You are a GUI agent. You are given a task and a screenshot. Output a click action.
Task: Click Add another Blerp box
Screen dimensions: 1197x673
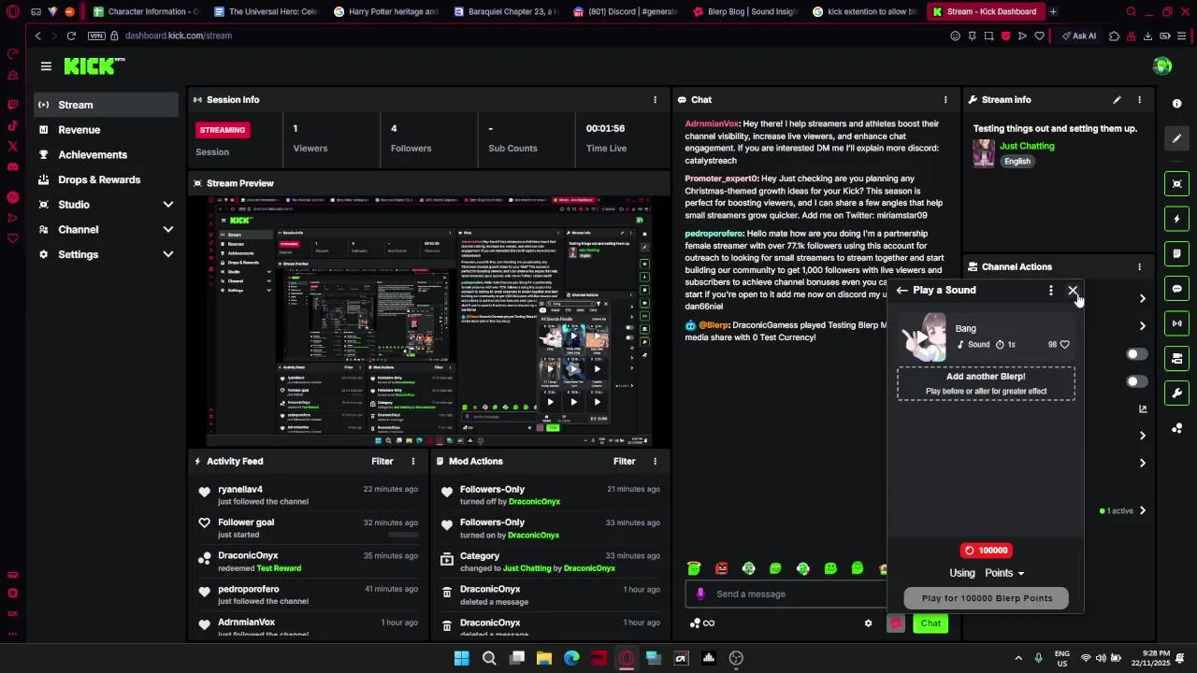click(x=986, y=383)
